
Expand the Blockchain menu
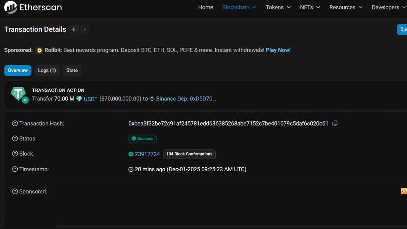[x=239, y=7]
